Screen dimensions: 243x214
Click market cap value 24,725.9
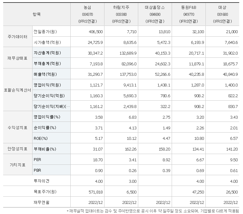(x=95, y=43)
